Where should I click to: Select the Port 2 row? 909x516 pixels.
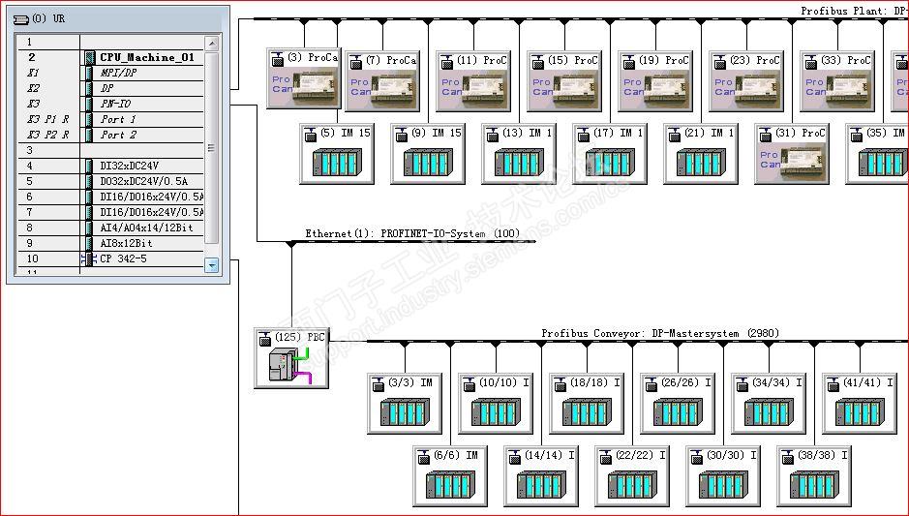[110, 136]
